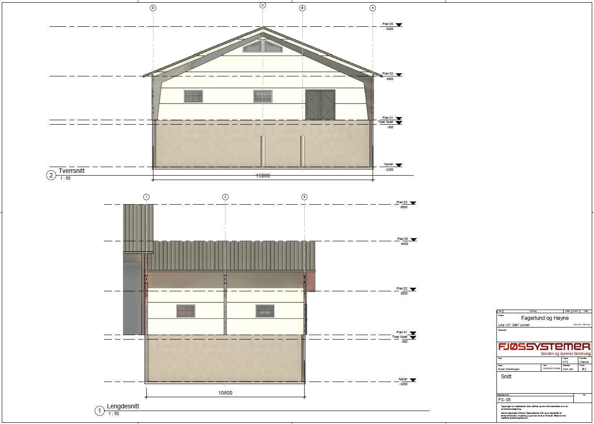Select the Snitt sheet title text
Image resolution: width=594 pixels, height=424 pixels.
coord(506,377)
